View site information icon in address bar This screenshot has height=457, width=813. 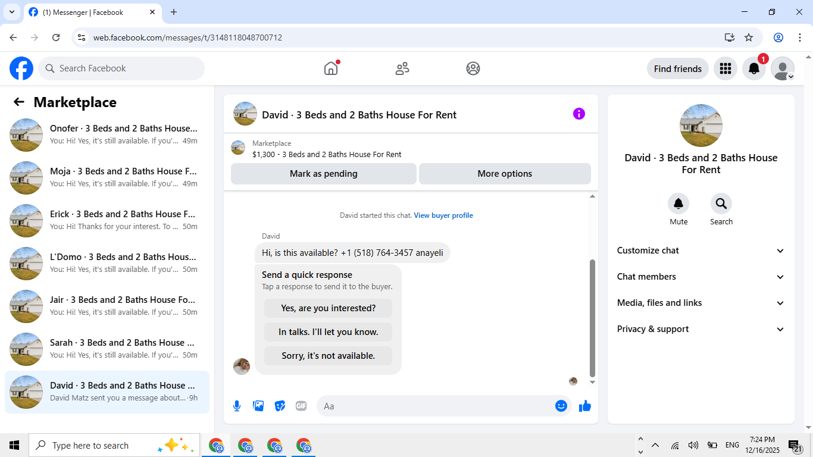82,37
